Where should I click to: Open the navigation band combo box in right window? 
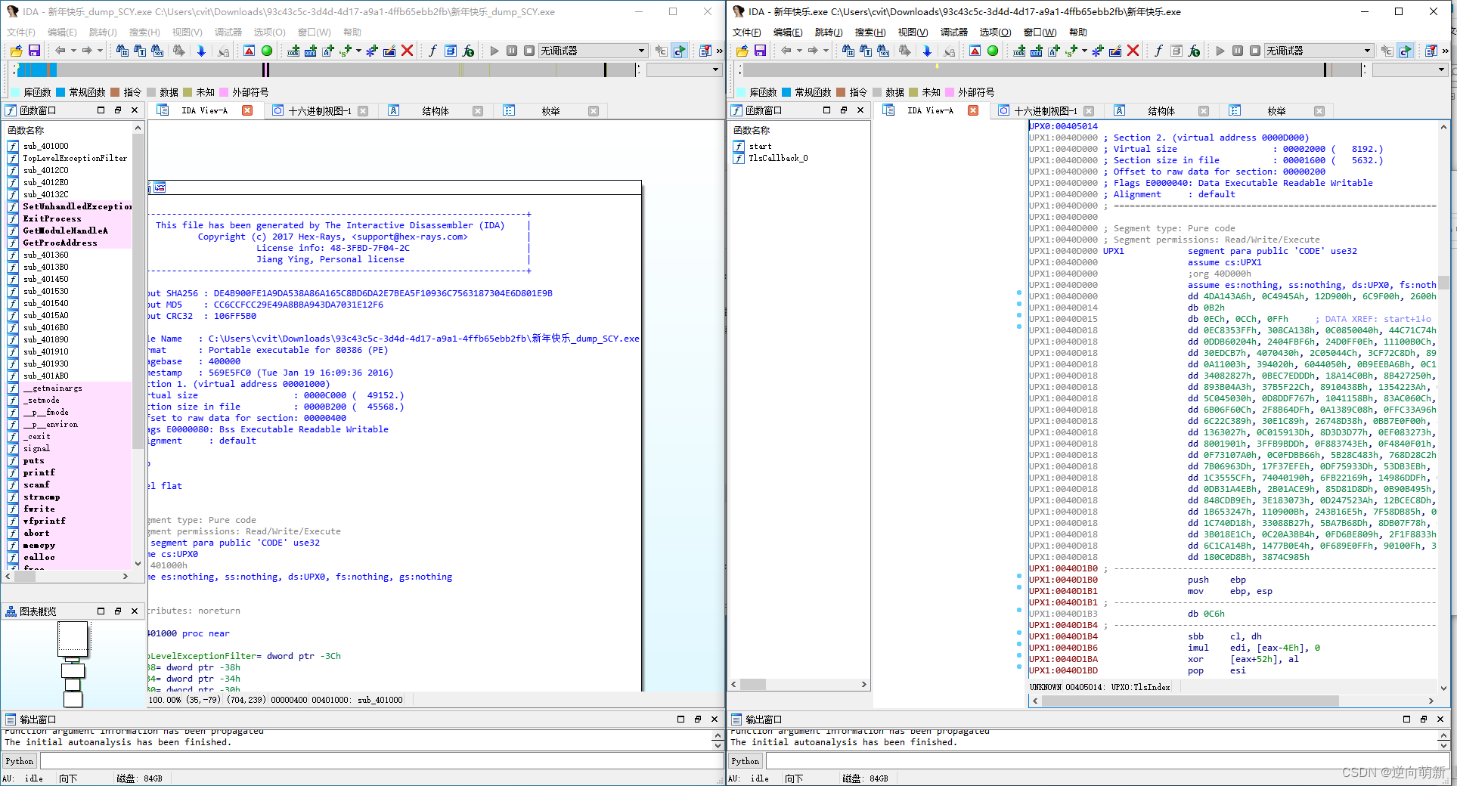[x=1409, y=70]
